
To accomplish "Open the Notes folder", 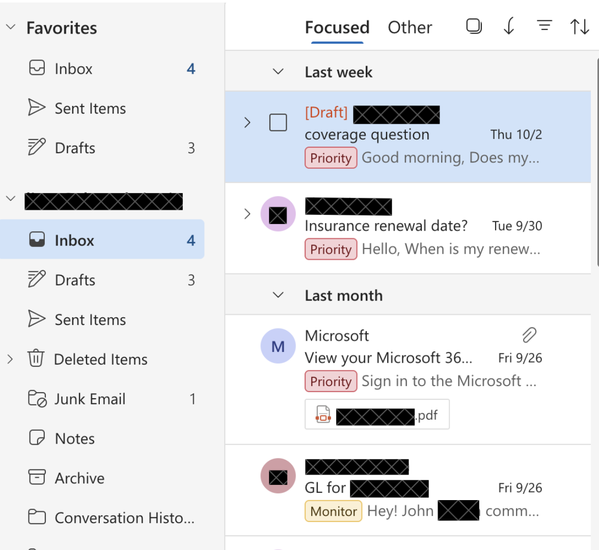I will (x=74, y=438).
